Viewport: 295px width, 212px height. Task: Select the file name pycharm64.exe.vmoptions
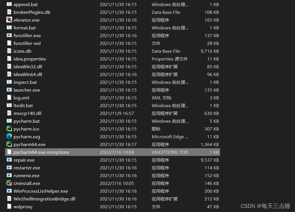(x=41, y=152)
